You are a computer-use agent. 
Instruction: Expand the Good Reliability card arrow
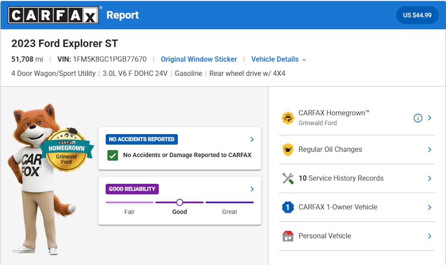click(252, 189)
